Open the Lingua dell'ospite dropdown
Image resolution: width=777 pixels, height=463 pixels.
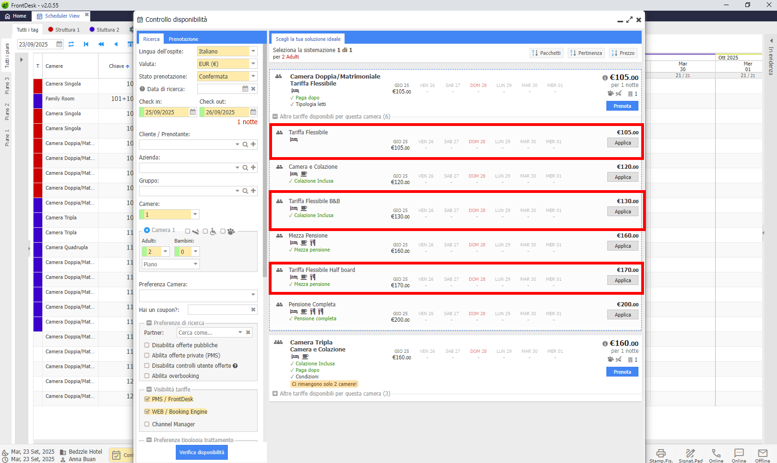[253, 51]
